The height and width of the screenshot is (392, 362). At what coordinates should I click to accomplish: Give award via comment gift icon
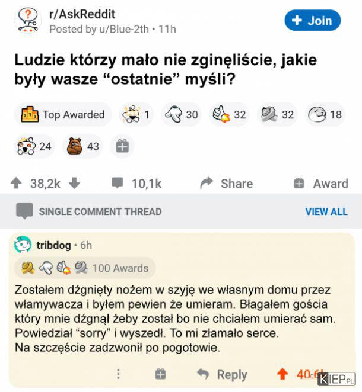(x=161, y=374)
